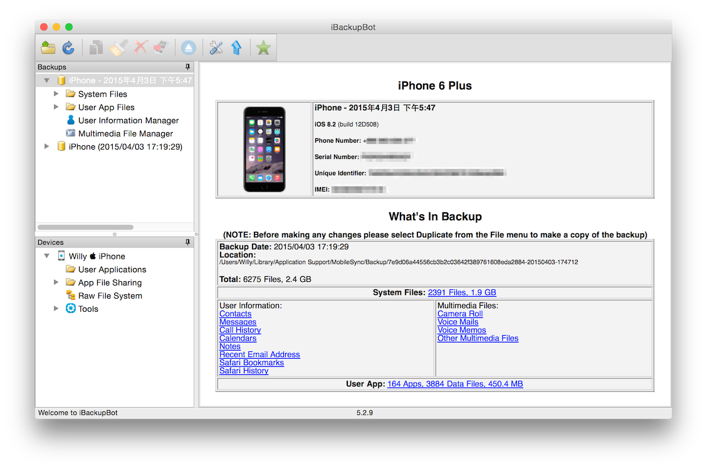707x469 pixels.
Task: Open the Recent Email Address link
Action: point(259,354)
